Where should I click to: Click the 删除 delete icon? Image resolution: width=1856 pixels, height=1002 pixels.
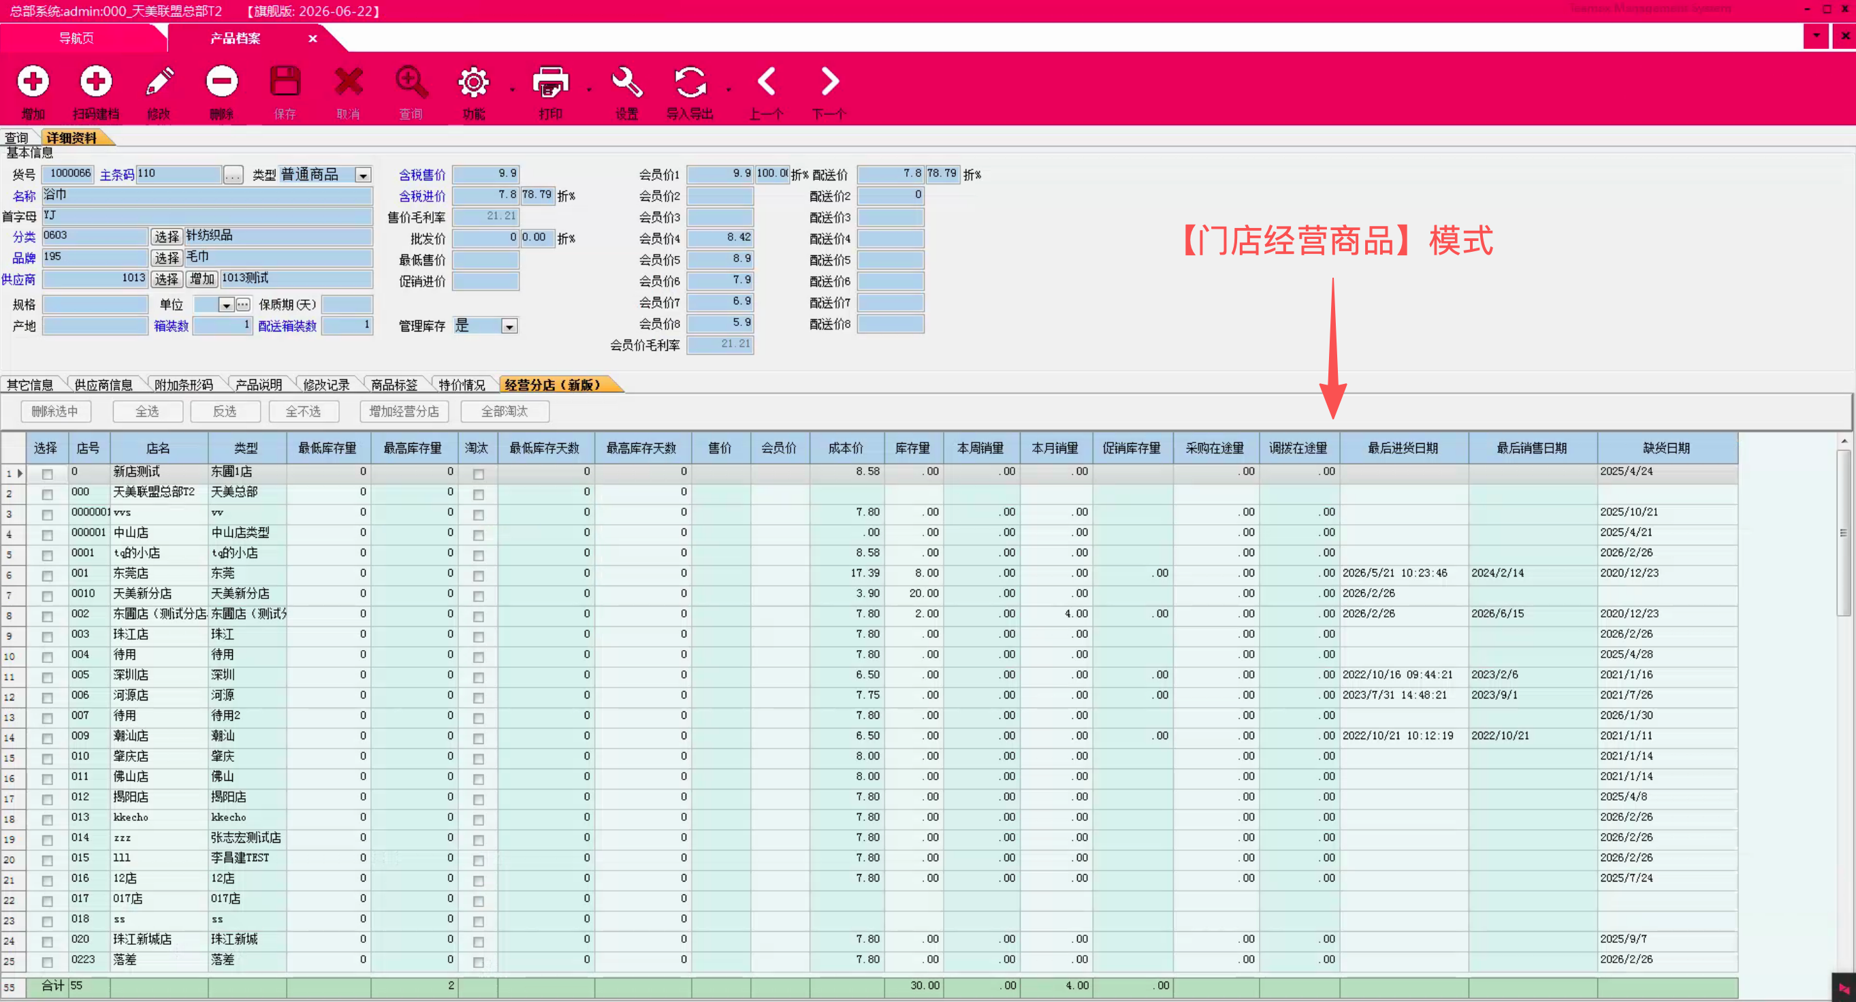point(221,82)
